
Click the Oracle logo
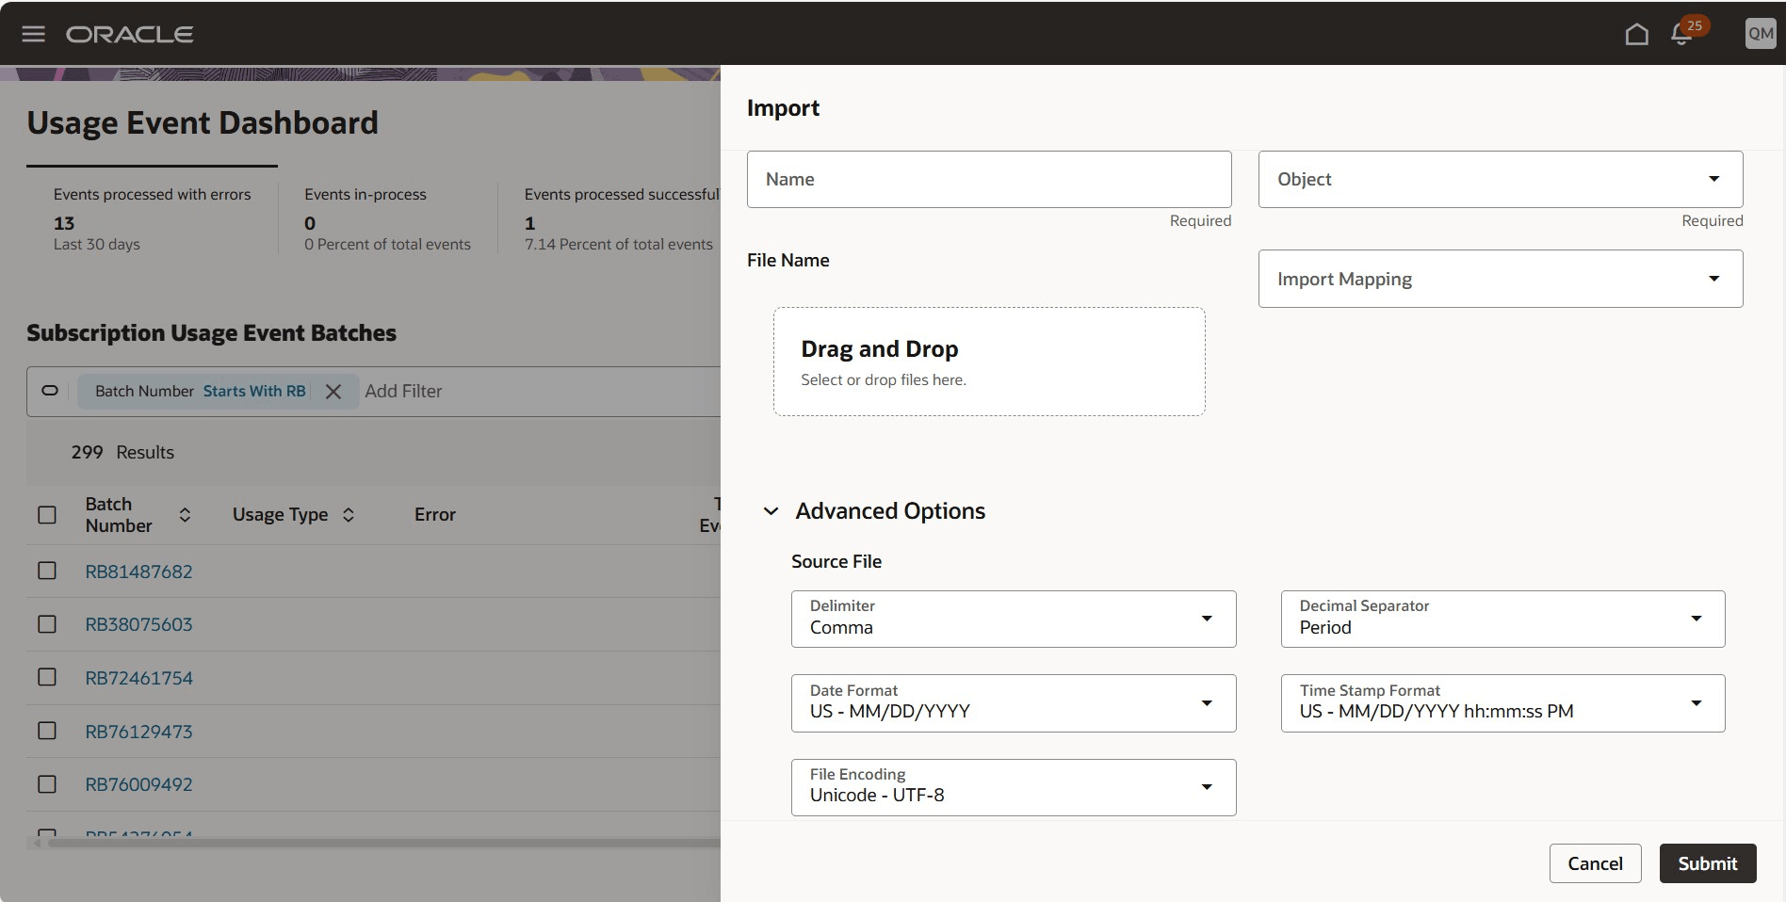pos(130,33)
